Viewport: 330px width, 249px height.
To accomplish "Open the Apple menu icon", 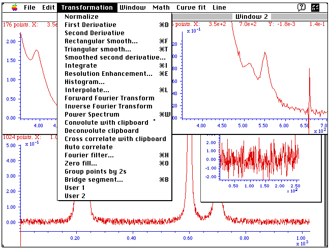I will pos(13,8).
